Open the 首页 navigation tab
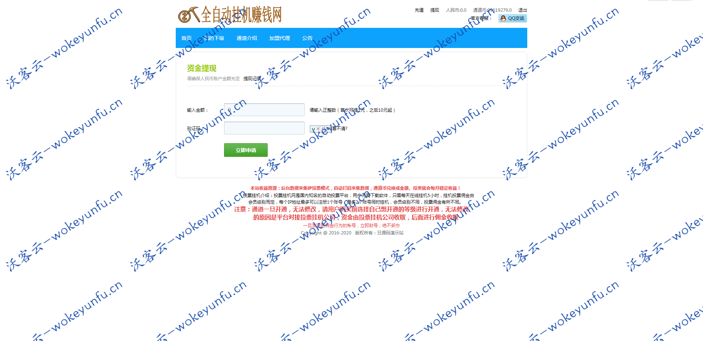This screenshot has height=341, width=703. pyautogui.click(x=186, y=38)
